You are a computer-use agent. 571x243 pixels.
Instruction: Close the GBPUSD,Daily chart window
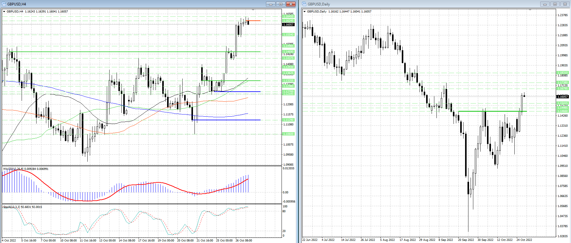click(565, 4)
